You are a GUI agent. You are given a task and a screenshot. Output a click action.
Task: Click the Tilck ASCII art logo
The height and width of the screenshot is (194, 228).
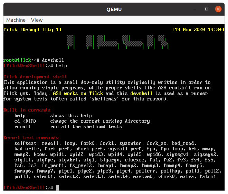pos(114,43)
